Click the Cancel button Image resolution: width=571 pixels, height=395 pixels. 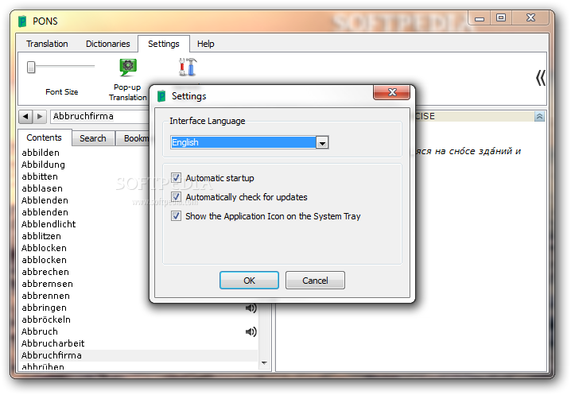(315, 281)
